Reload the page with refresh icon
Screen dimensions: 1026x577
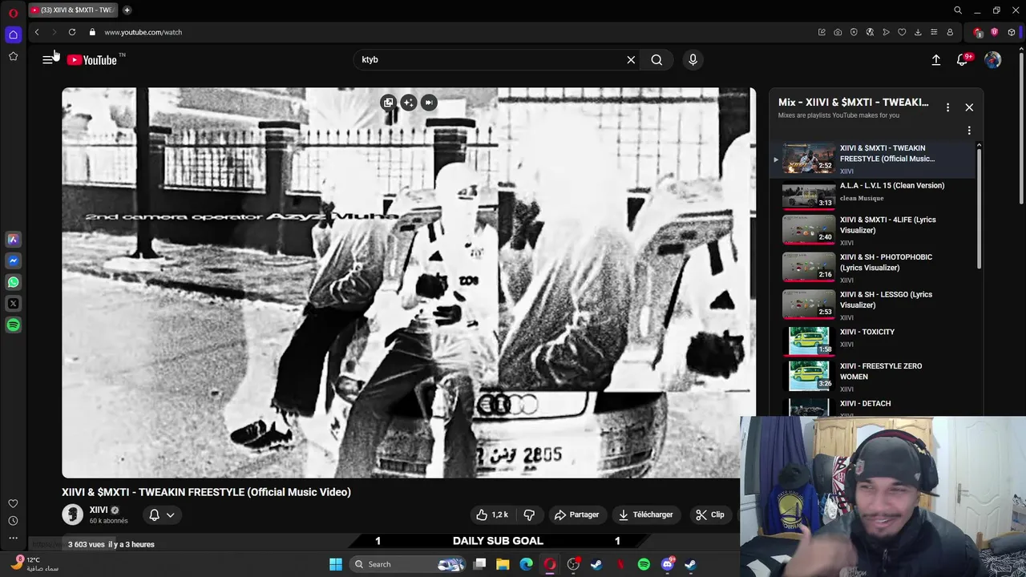pos(72,32)
